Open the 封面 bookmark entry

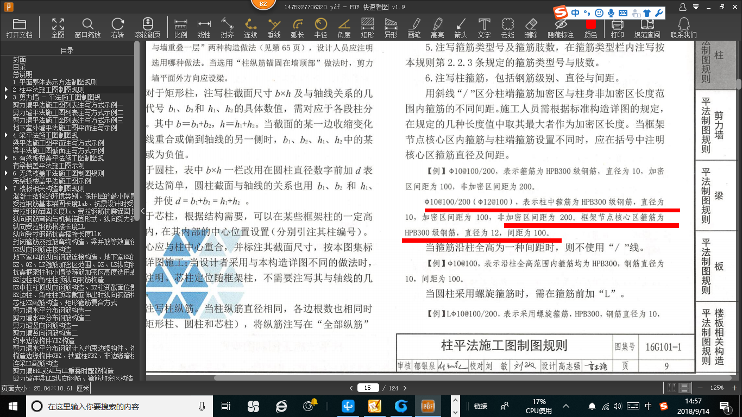coord(20,59)
